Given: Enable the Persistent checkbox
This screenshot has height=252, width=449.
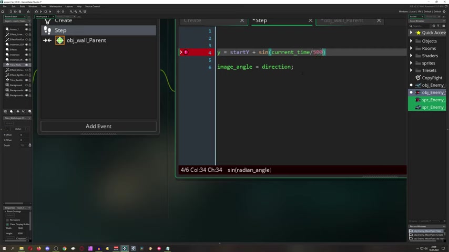Looking at the screenshot, I should coord(7,220).
